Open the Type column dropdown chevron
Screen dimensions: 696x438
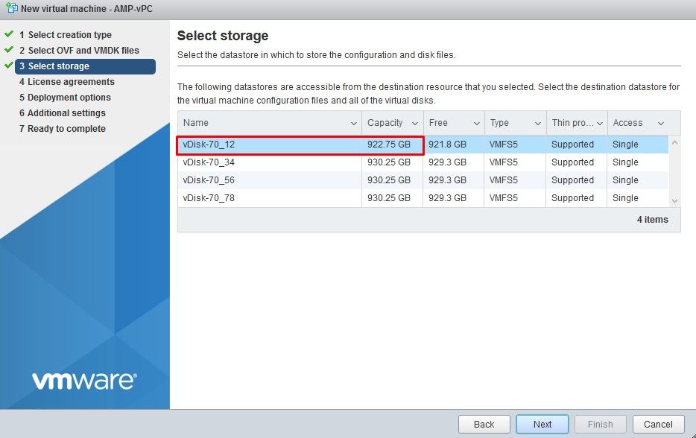pyautogui.click(x=537, y=124)
